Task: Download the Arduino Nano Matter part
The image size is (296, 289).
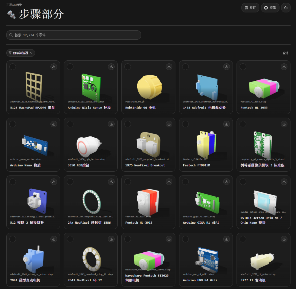Action: tap(54, 124)
